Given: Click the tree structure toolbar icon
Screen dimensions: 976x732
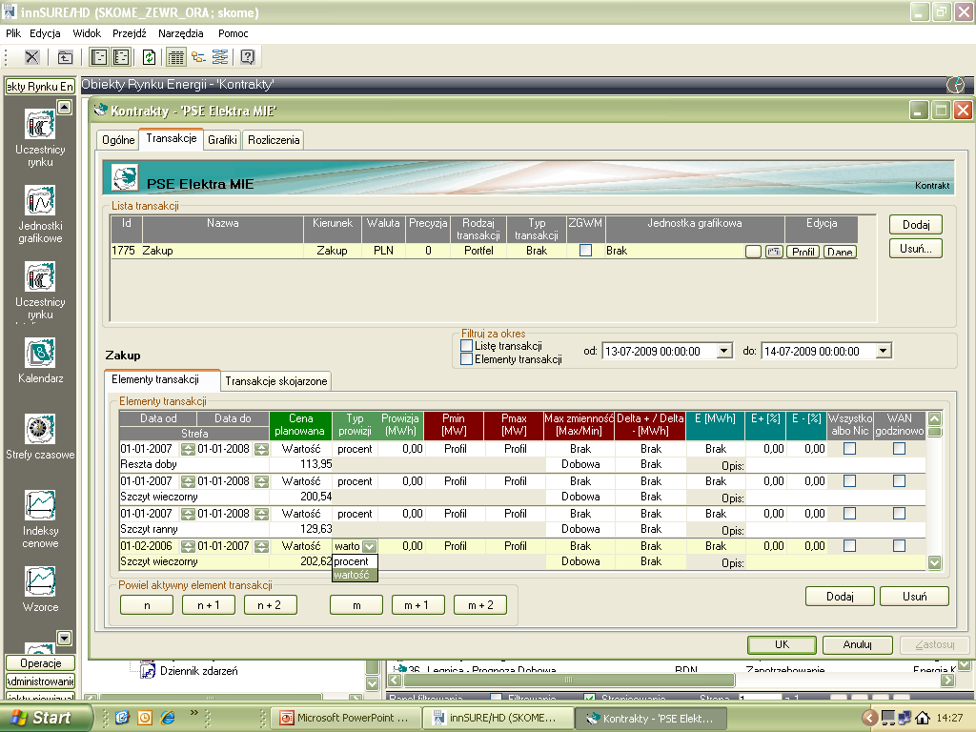Looking at the screenshot, I should coord(198,58).
